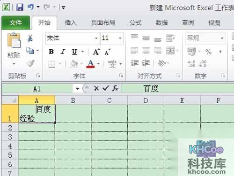234x176 pixels.
Task: Toggle Bold formatting
Action: coord(51,52)
